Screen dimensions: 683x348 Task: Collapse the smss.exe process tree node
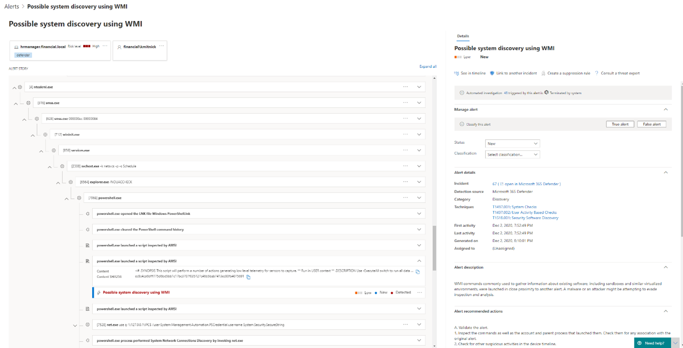(16, 104)
